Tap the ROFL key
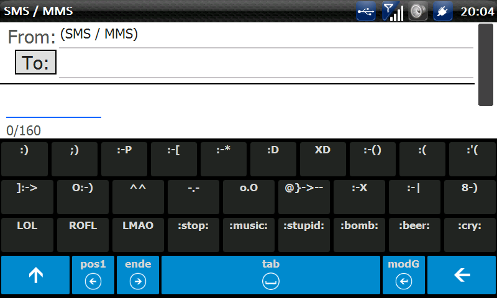This screenshot has width=497, height=298. (83, 235)
